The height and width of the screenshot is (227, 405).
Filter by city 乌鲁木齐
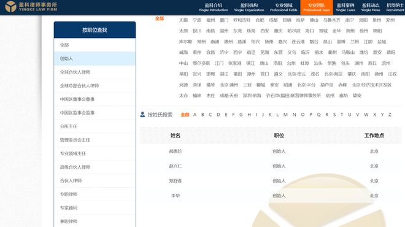pyautogui.click(x=331, y=20)
